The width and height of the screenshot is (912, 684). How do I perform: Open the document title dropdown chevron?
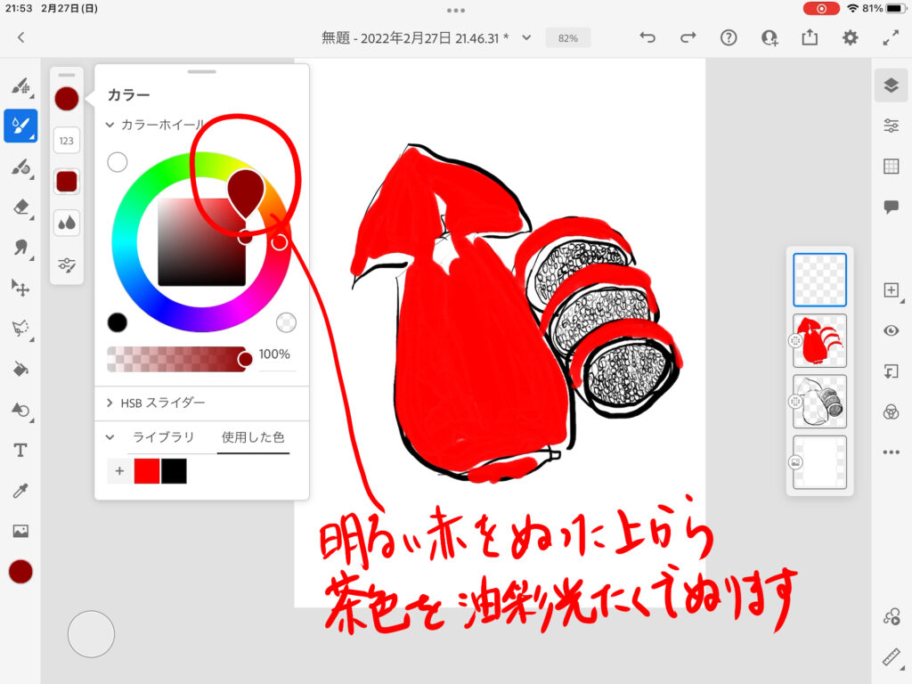click(526, 37)
